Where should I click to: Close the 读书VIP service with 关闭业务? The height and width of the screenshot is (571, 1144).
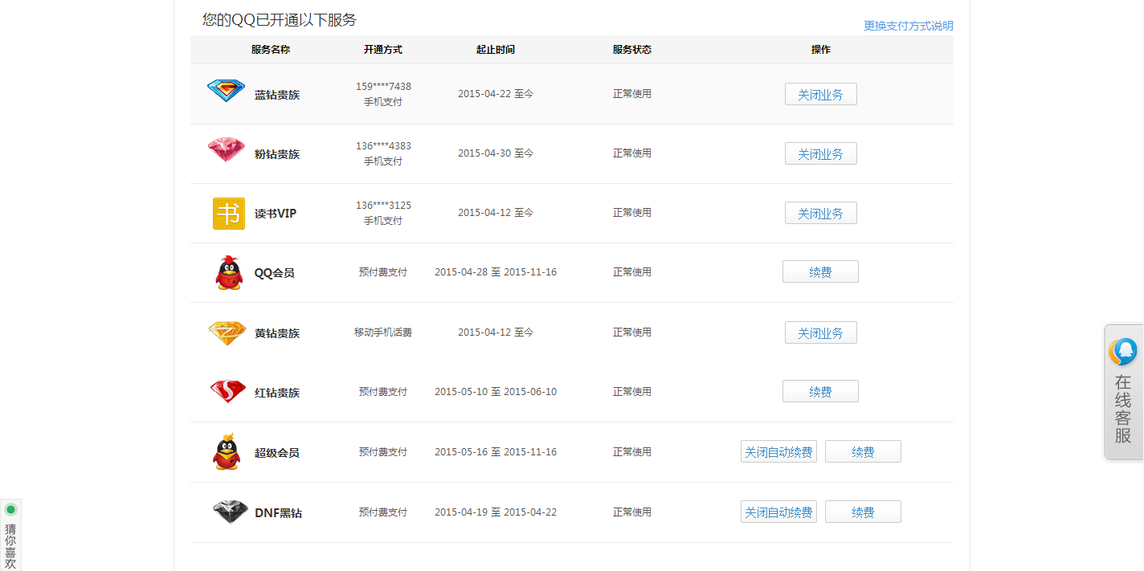tap(820, 213)
